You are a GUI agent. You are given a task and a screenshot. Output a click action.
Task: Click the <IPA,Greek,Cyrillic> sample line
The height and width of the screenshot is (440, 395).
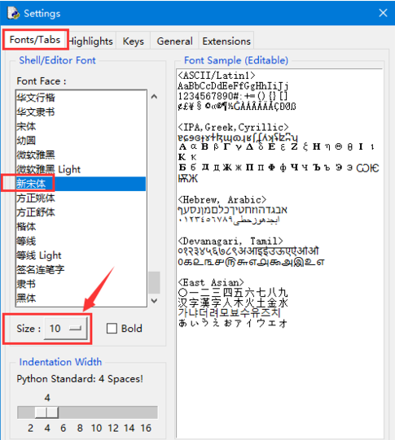pyautogui.click(x=233, y=127)
